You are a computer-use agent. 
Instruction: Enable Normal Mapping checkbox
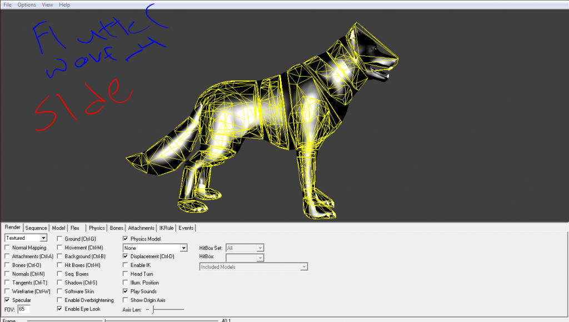[7, 248]
